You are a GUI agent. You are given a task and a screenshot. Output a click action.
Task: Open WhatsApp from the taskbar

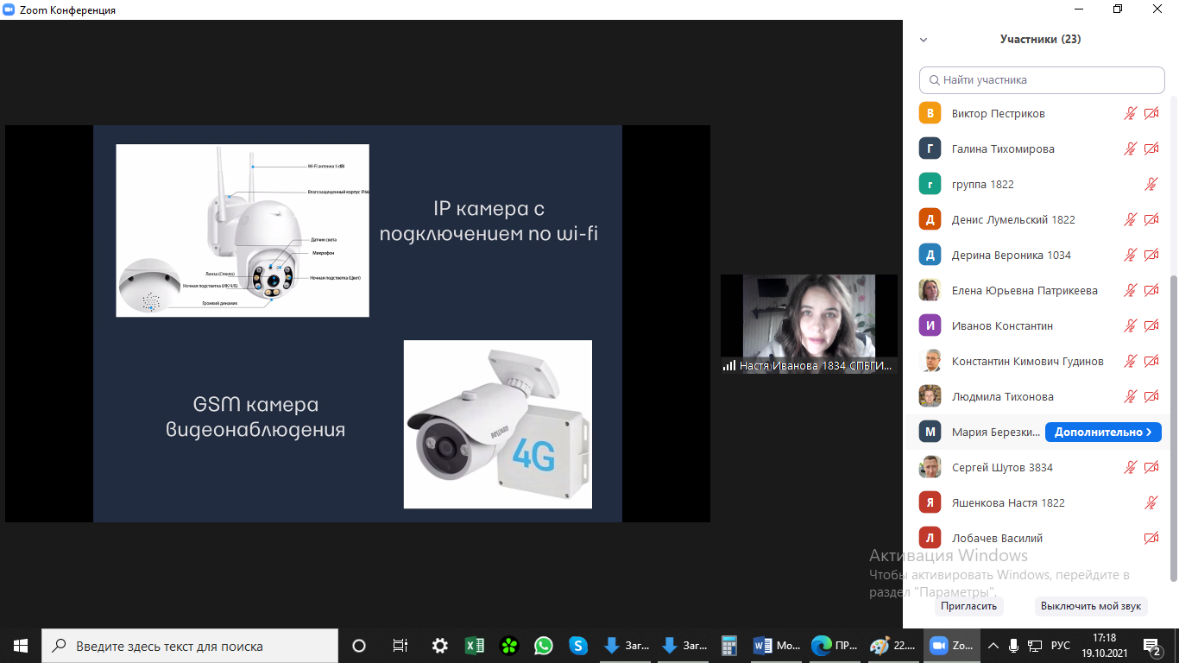tap(544, 646)
